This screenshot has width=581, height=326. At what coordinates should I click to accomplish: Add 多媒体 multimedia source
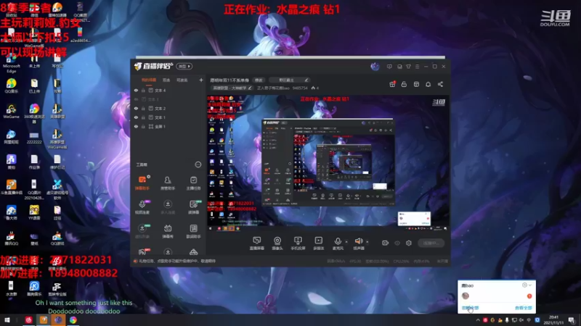(318, 243)
